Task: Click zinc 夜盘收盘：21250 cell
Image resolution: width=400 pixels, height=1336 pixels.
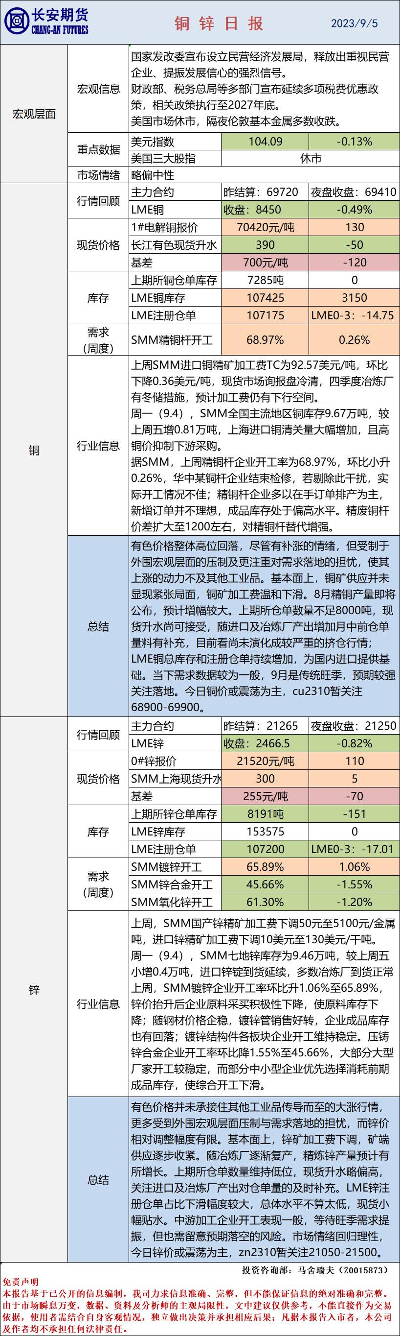Action: (x=355, y=726)
